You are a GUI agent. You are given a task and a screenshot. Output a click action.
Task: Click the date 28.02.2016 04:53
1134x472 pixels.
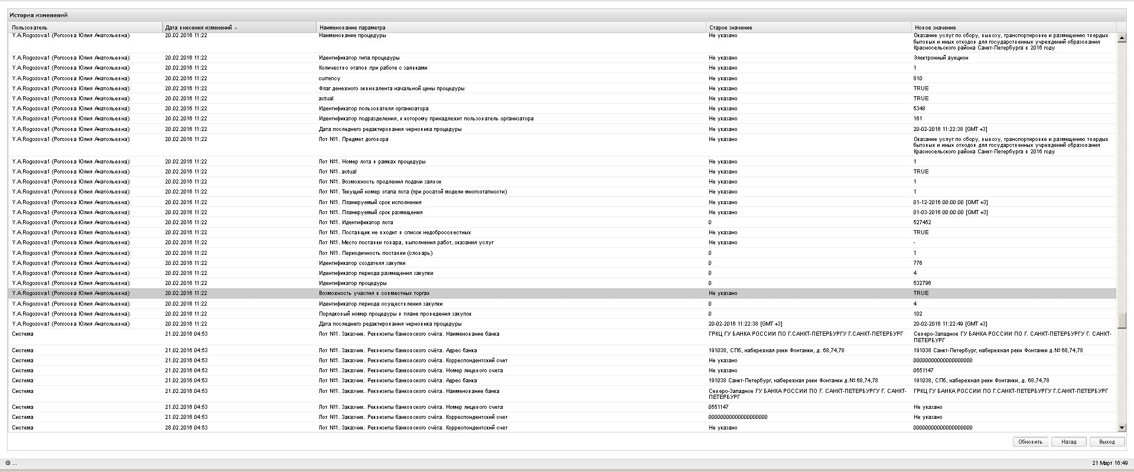pyautogui.click(x=186, y=428)
